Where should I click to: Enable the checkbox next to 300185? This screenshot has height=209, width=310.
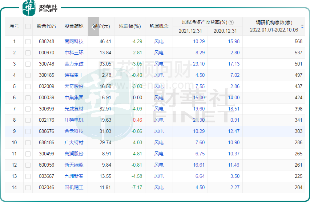pyautogui.click(x=28, y=75)
